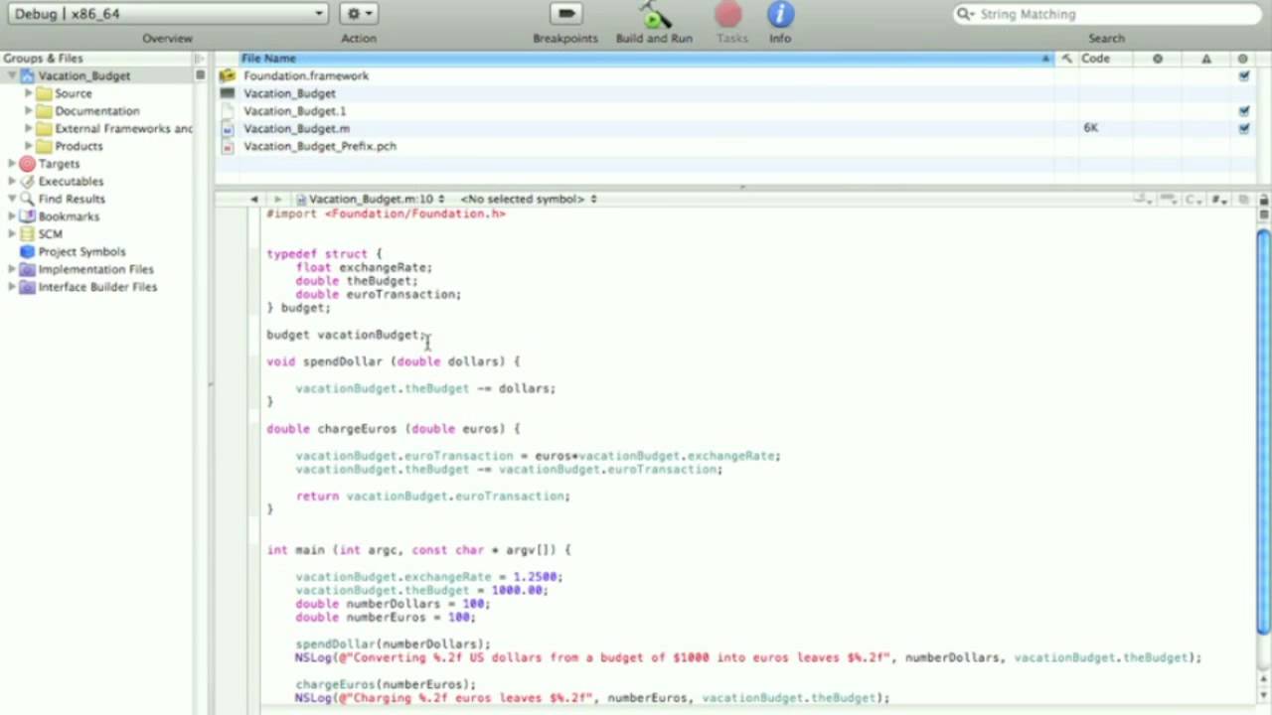The height and width of the screenshot is (715, 1272).
Task: Sort by target membership column header
Action: tap(1243, 59)
